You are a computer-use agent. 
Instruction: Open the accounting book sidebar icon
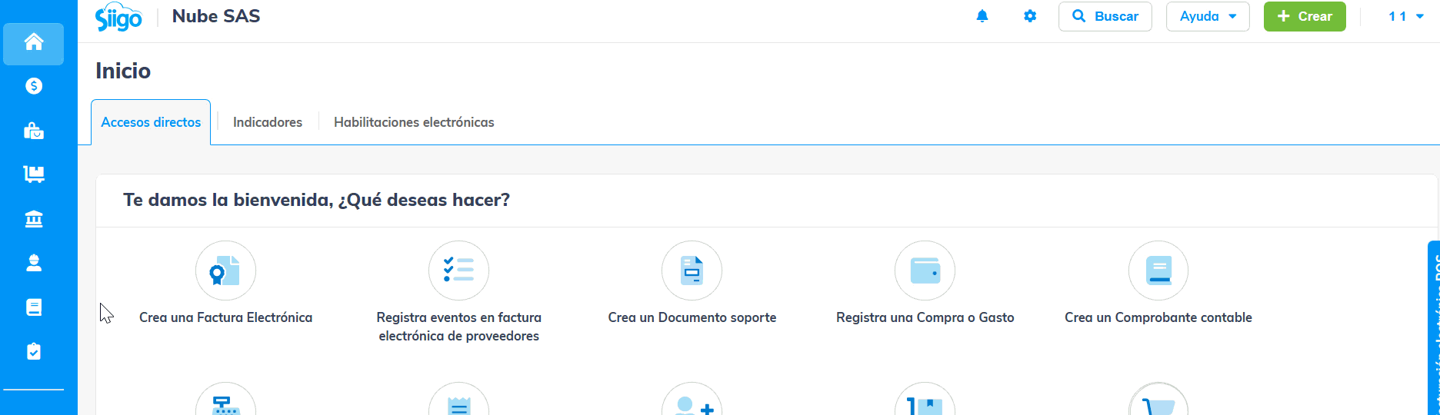[34, 307]
